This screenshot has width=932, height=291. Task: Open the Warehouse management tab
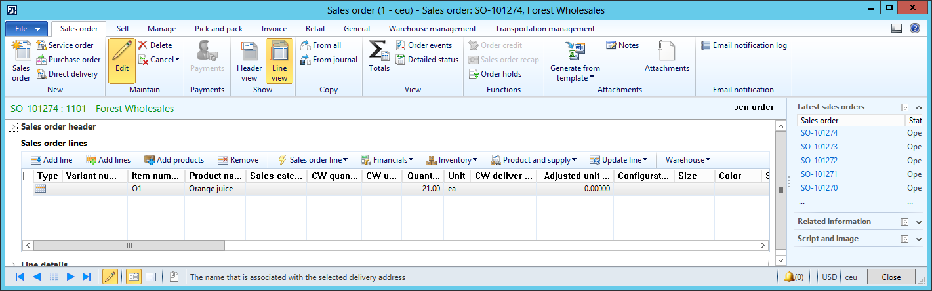[x=432, y=29]
